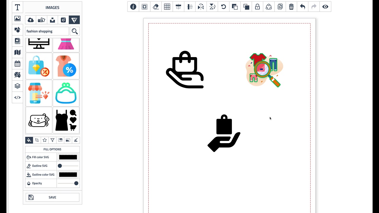Select the Unsplash image source tab
Viewport: 379px width, 213px height.
point(52,20)
